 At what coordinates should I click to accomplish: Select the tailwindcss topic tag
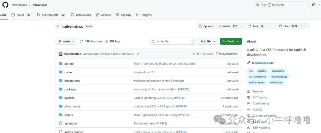(x=276, y=83)
